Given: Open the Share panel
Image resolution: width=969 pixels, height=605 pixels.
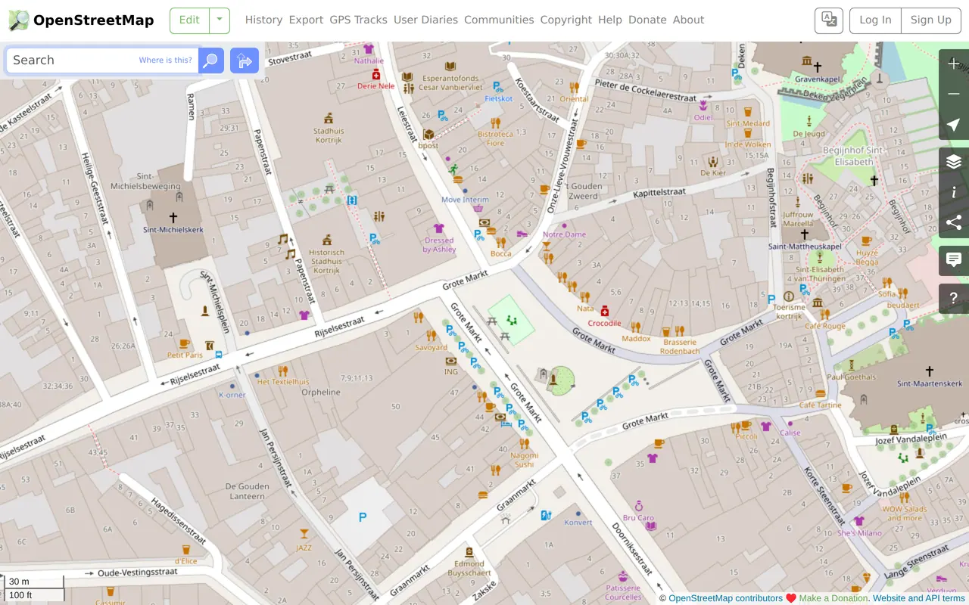Looking at the screenshot, I should click(x=954, y=222).
